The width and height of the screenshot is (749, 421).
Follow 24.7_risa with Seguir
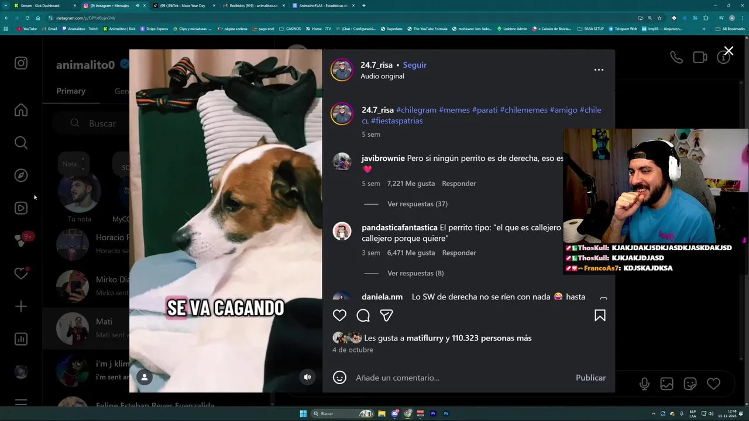(x=415, y=65)
